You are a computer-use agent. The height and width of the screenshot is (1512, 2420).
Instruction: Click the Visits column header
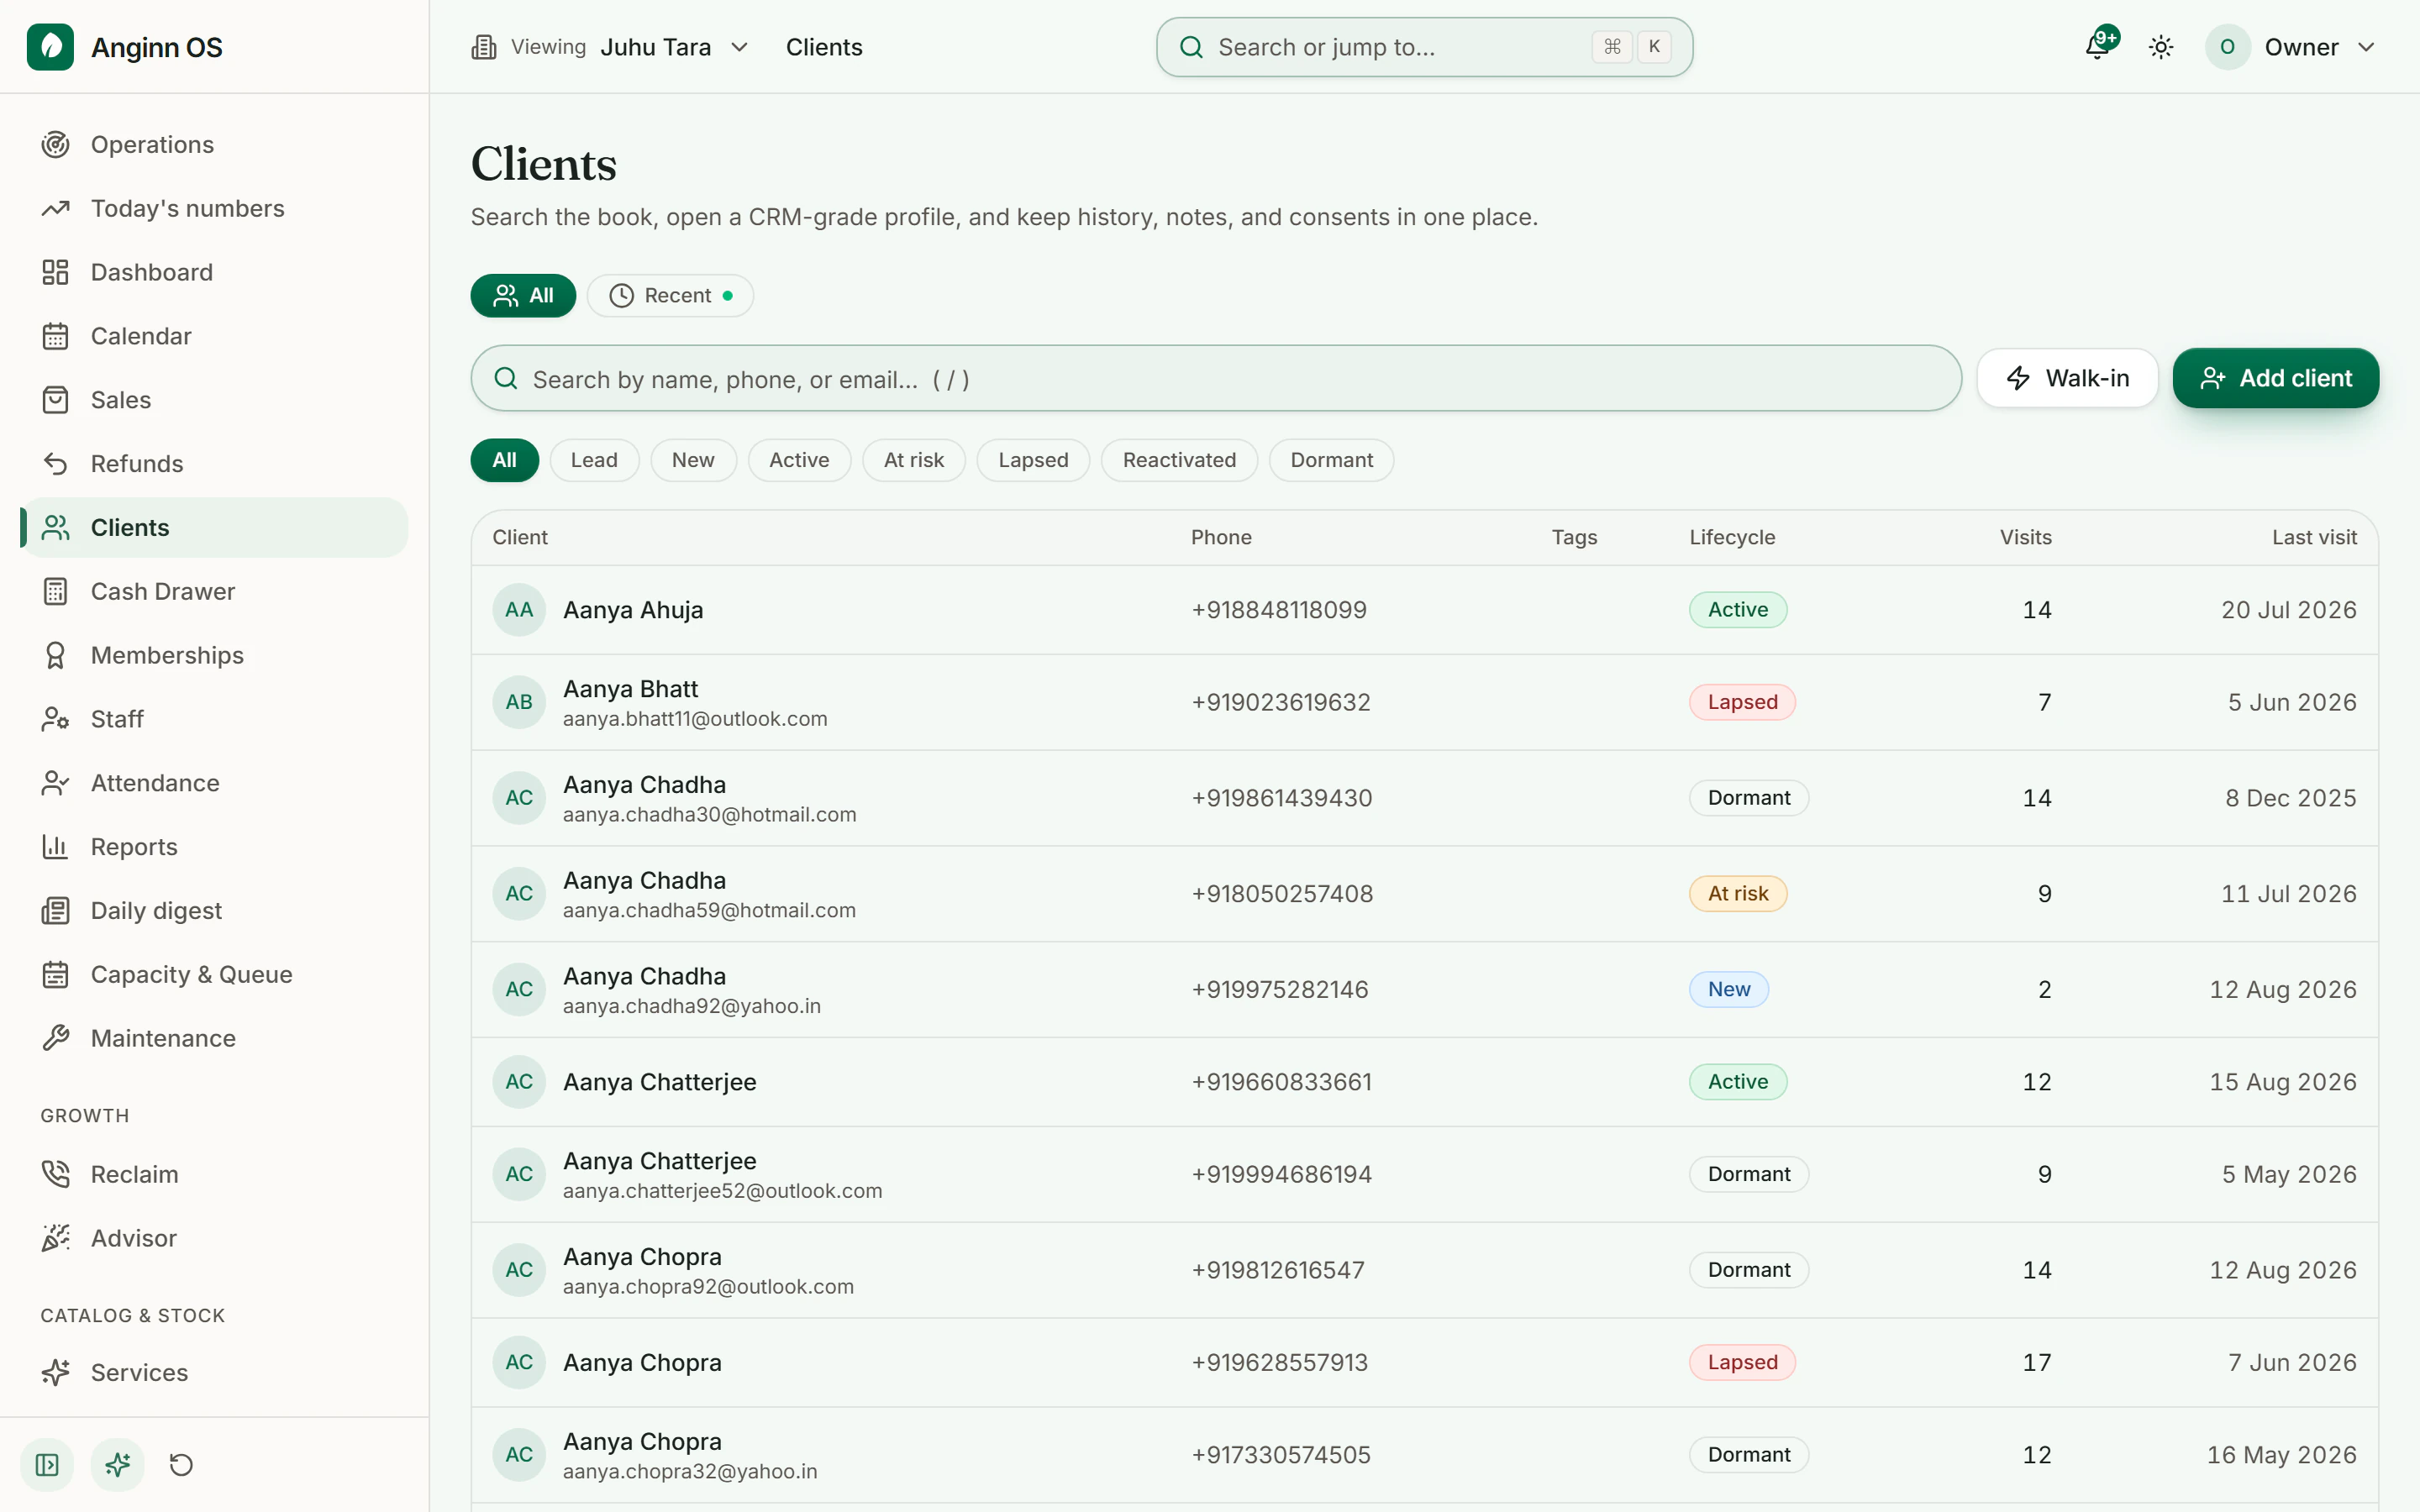click(x=2025, y=537)
